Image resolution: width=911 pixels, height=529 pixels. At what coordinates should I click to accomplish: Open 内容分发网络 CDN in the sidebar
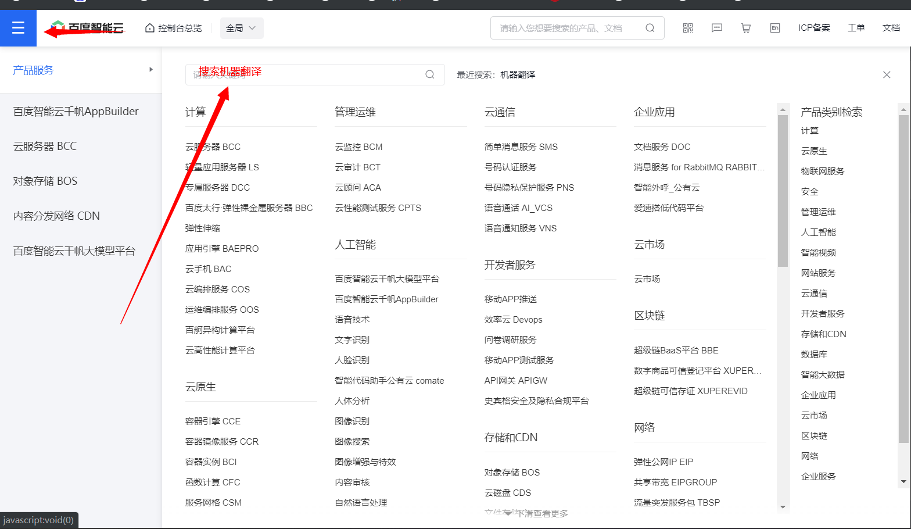coord(56,216)
